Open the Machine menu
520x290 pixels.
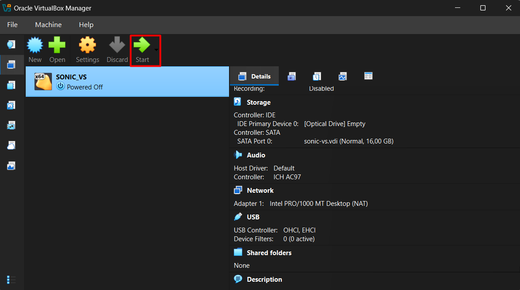point(48,25)
